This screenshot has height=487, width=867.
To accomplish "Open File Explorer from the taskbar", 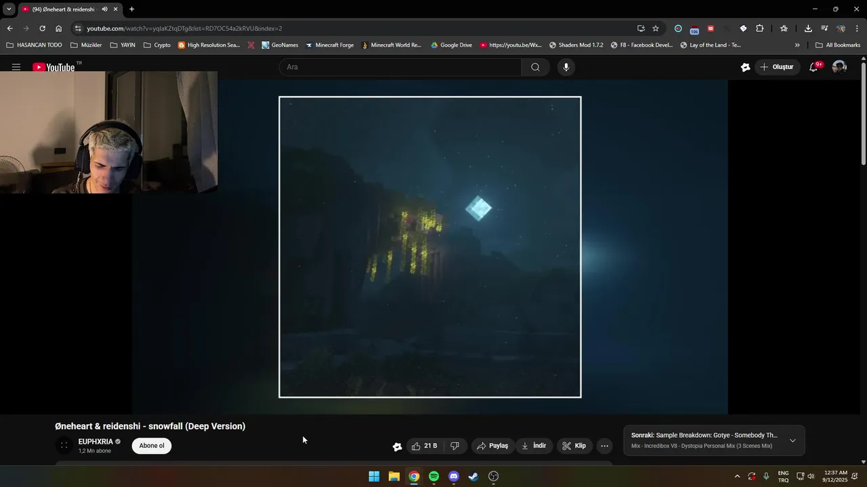I will tap(394, 476).
